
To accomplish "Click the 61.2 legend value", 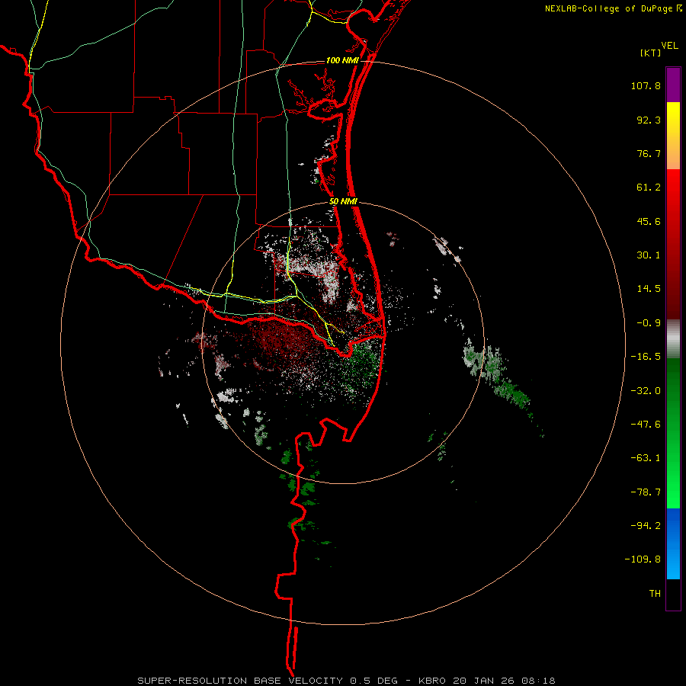I will 649,188.
